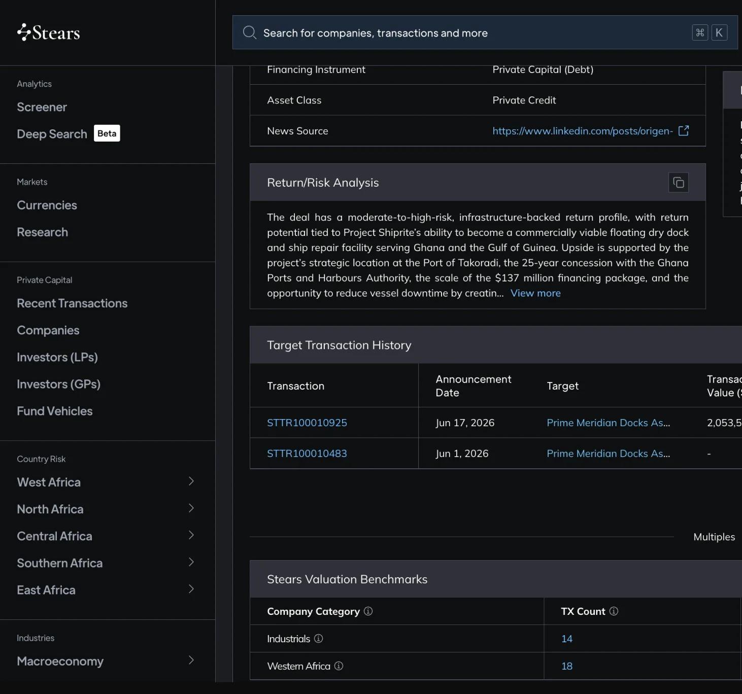The image size is (742, 694).
Task: Expand East Africa country risk
Action: (x=191, y=589)
